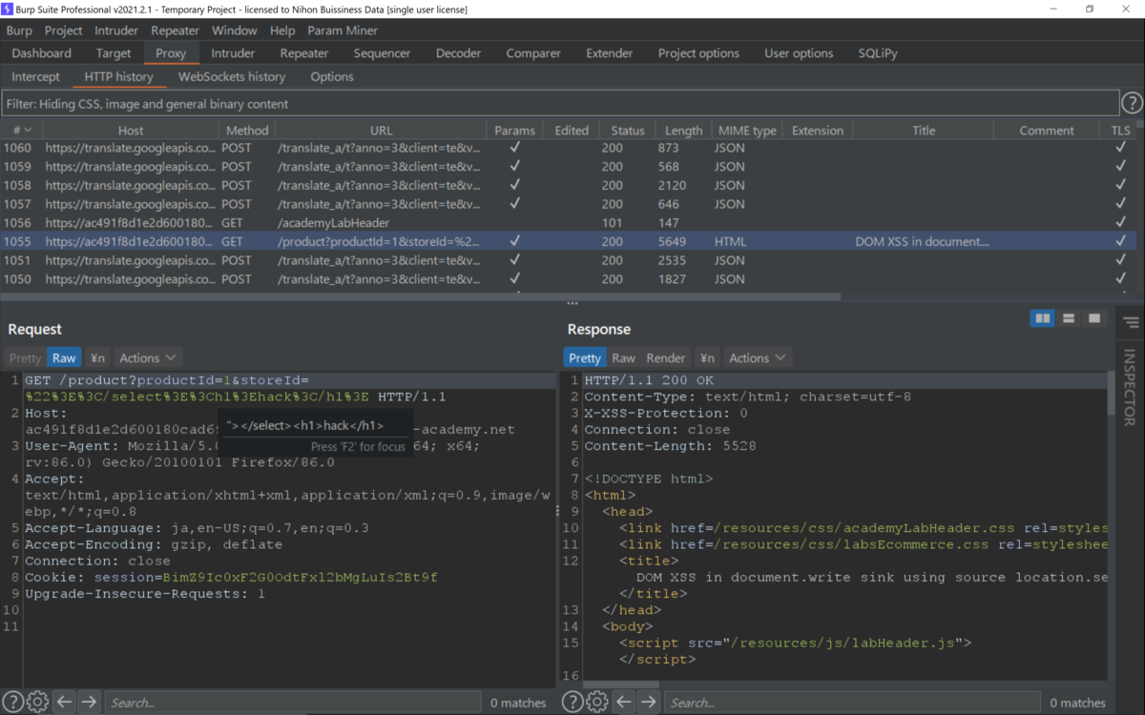The height and width of the screenshot is (715, 1145).
Task: Click the response pane search field
Action: click(x=849, y=703)
